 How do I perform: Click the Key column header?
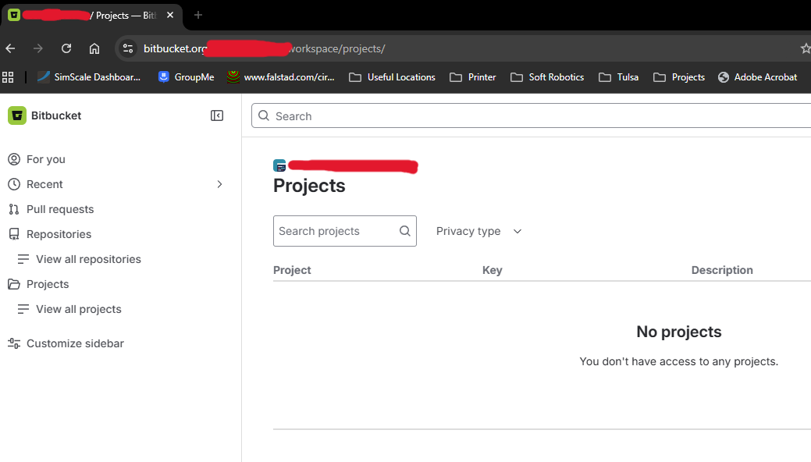(493, 270)
